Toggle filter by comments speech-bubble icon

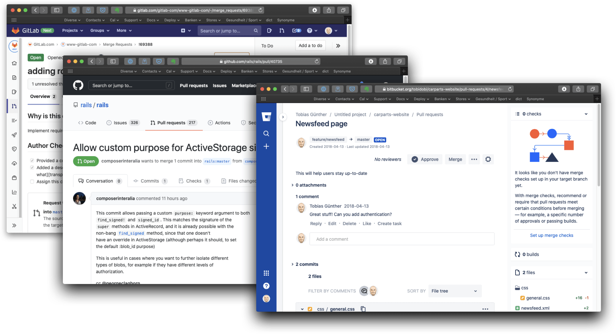(364, 291)
